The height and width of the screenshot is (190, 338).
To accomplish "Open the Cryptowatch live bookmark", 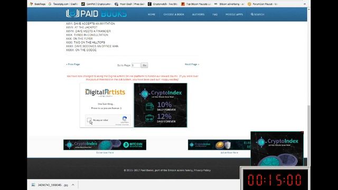I will 163,4.
